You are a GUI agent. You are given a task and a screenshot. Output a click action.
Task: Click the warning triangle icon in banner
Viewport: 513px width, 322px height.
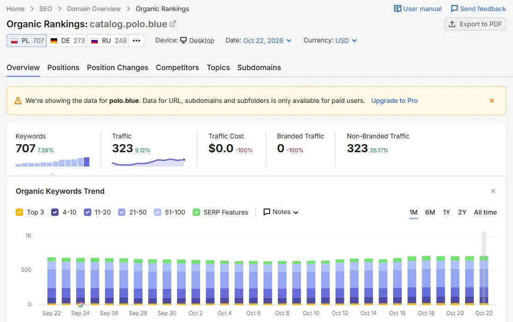click(18, 101)
